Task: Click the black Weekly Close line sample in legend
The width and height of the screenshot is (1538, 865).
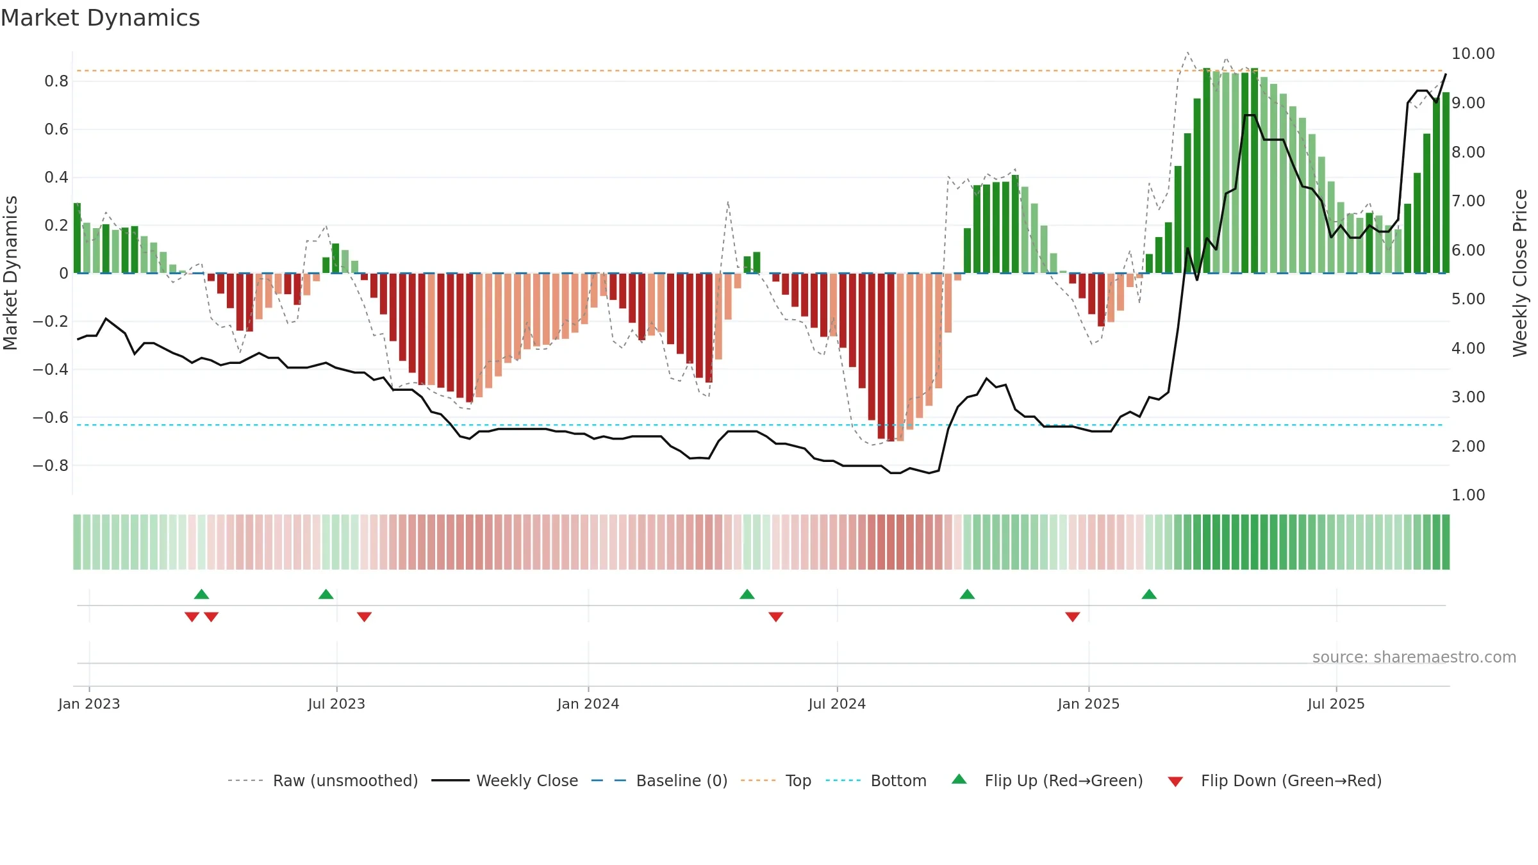Action: (451, 780)
